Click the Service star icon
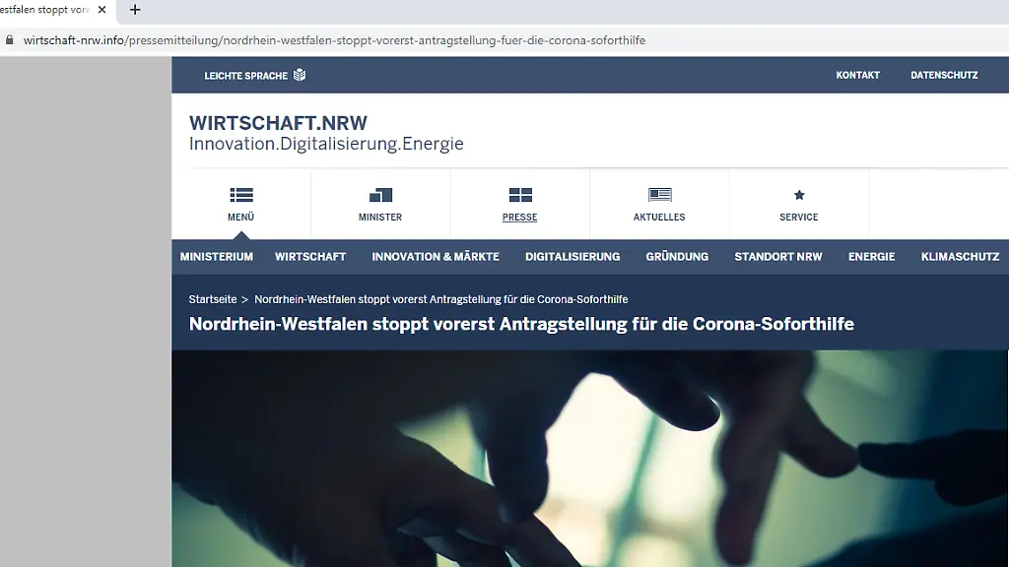Screen dimensions: 1009x567 click(x=799, y=195)
